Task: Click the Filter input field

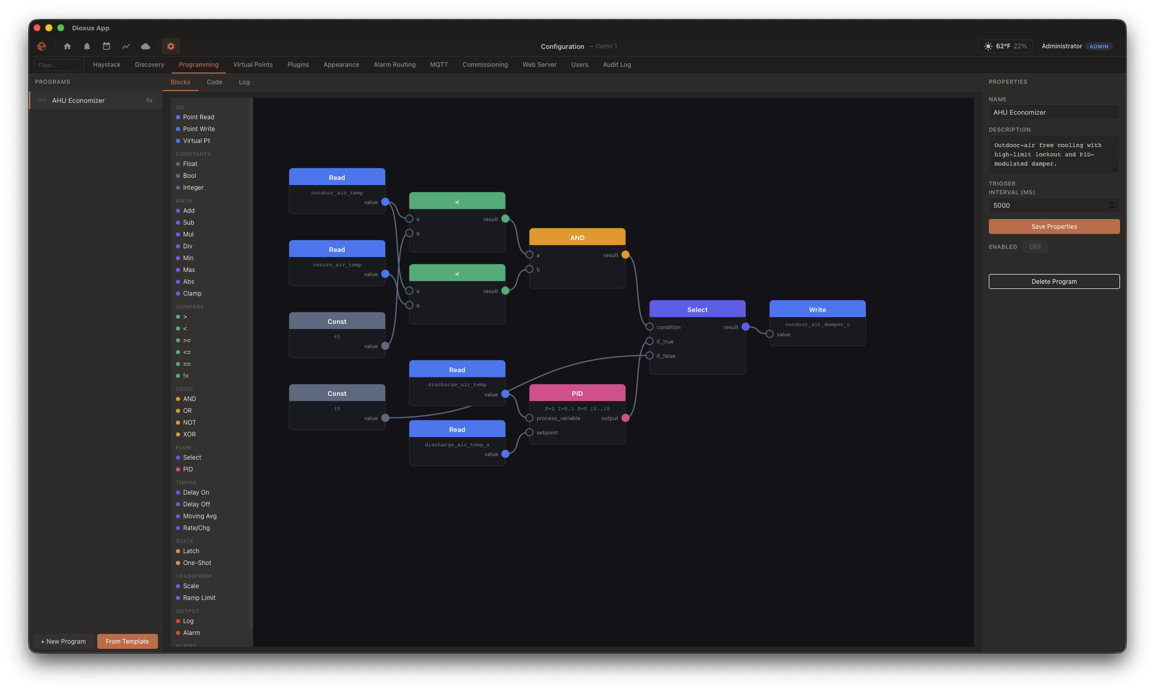Action: pyautogui.click(x=57, y=65)
